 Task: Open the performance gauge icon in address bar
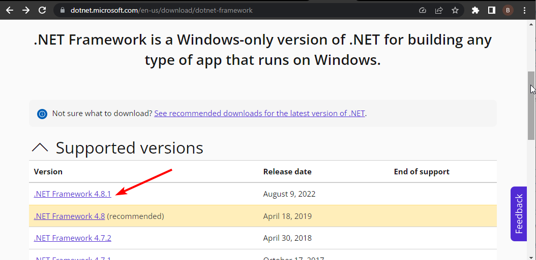[x=423, y=10]
